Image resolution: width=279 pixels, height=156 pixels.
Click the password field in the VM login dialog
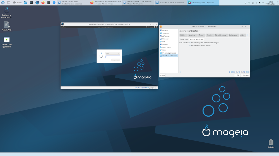[x=113, y=57]
